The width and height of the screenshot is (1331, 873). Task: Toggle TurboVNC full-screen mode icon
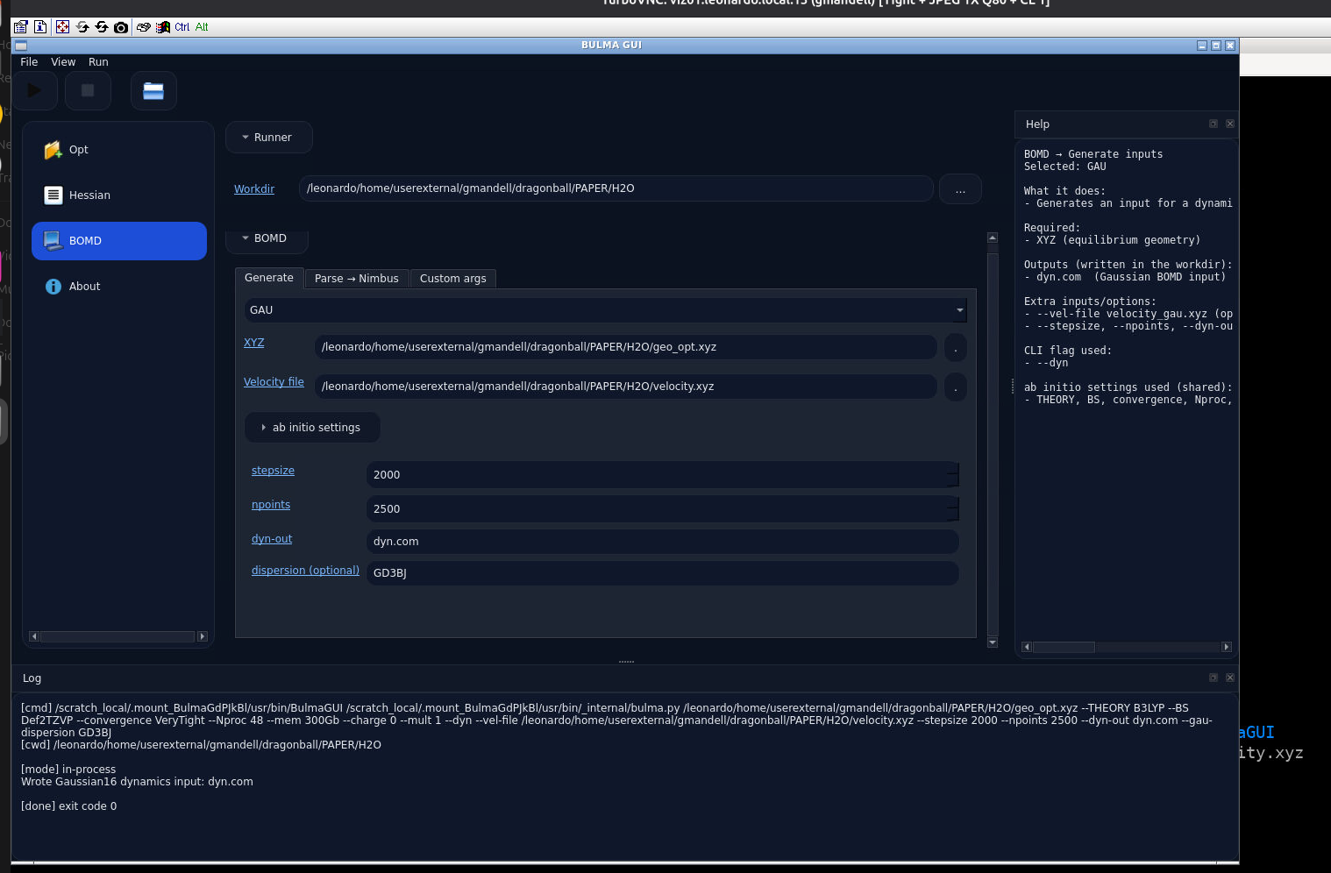click(62, 27)
